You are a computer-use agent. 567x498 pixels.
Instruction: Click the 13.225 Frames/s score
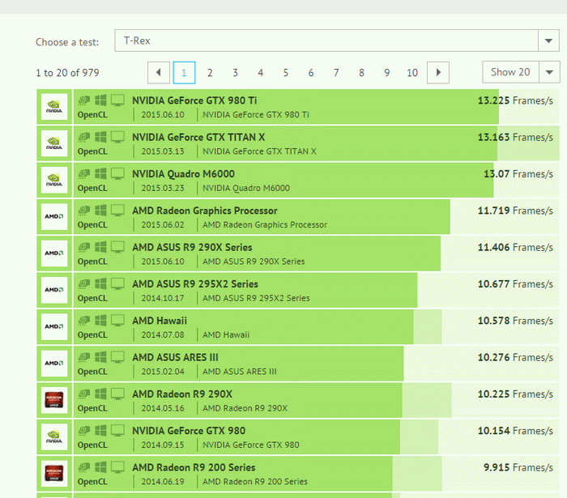coord(515,100)
